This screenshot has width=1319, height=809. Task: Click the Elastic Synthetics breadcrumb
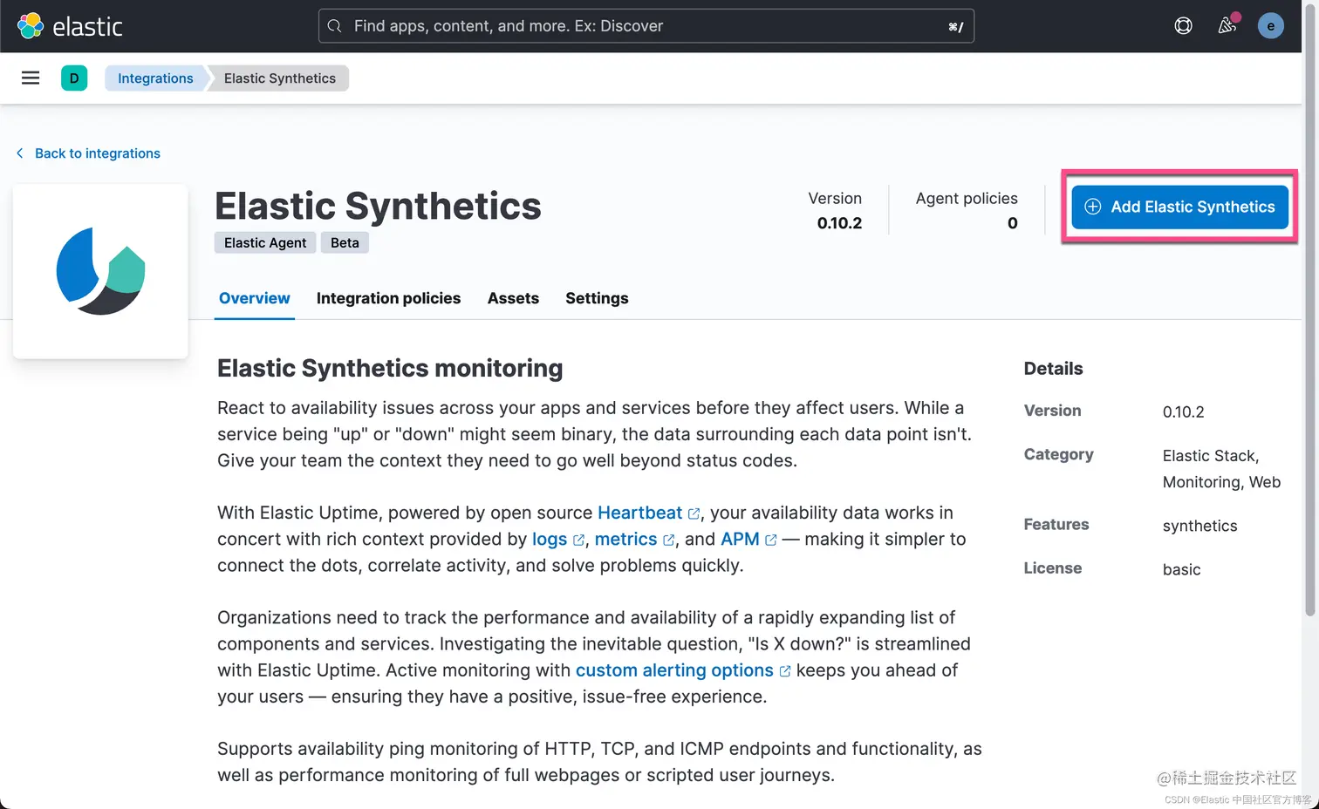[279, 78]
